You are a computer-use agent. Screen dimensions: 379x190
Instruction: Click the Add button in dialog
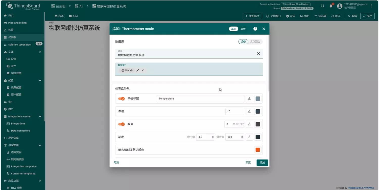[x=262, y=163]
